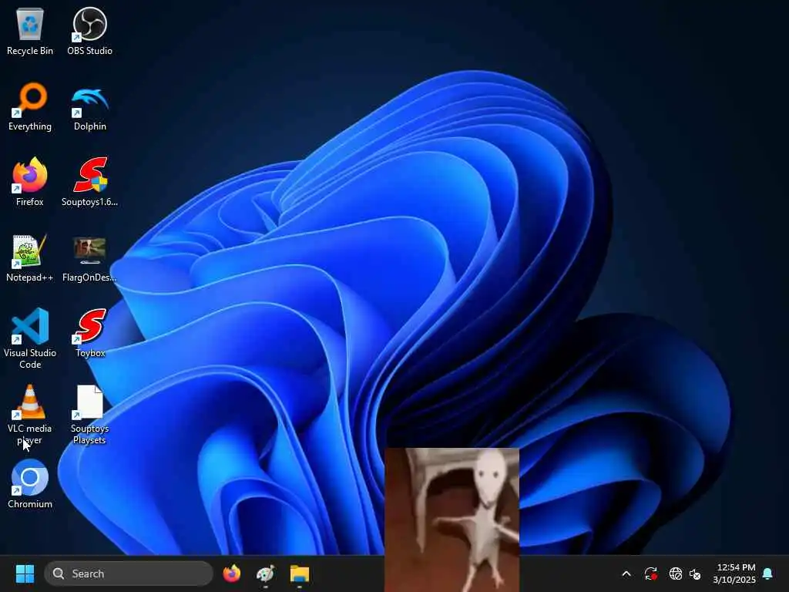This screenshot has height=592, width=789.
Task: Click the dancing creature desktop animation
Action: [x=452, y=520]
